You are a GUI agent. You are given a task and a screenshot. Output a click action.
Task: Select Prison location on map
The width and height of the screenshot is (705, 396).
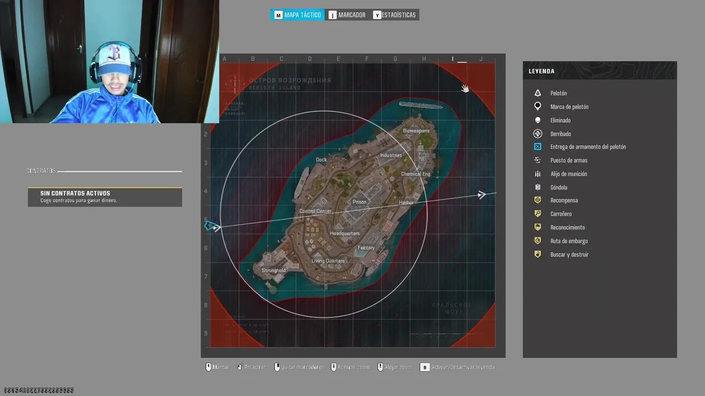tap(360, 202)
